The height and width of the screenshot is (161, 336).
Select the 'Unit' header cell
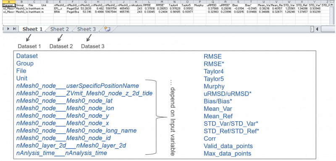47,5
